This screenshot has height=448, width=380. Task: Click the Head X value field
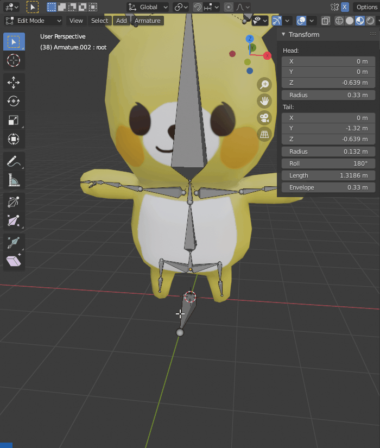[x=328, y=61]
